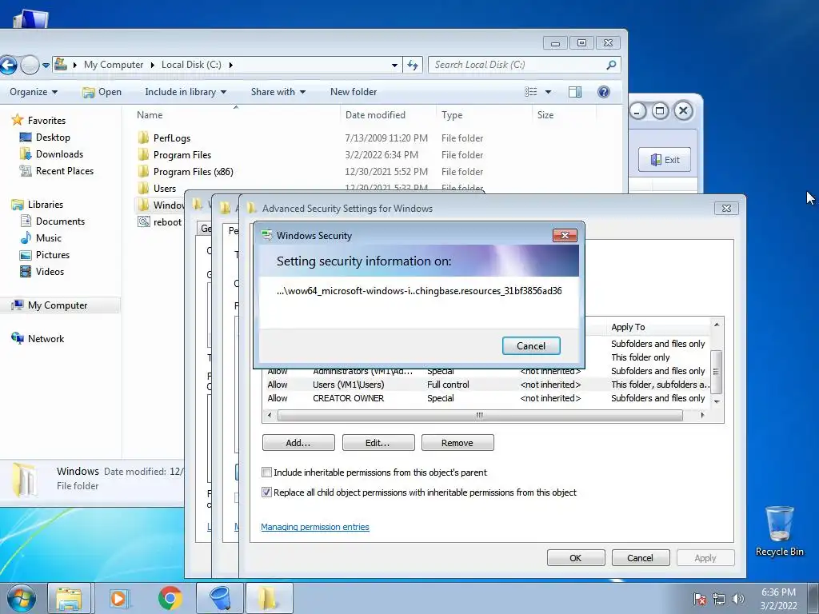
Task: Open the address bar history dropdown
Action: pos(394,66)
